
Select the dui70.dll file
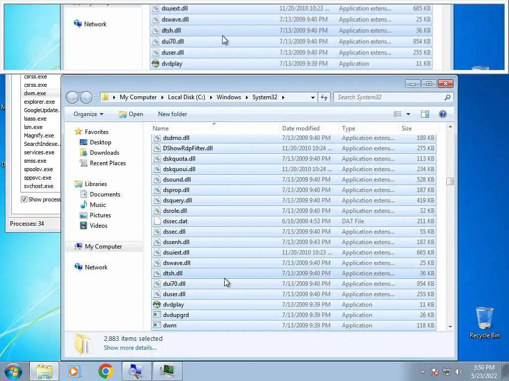294,283
